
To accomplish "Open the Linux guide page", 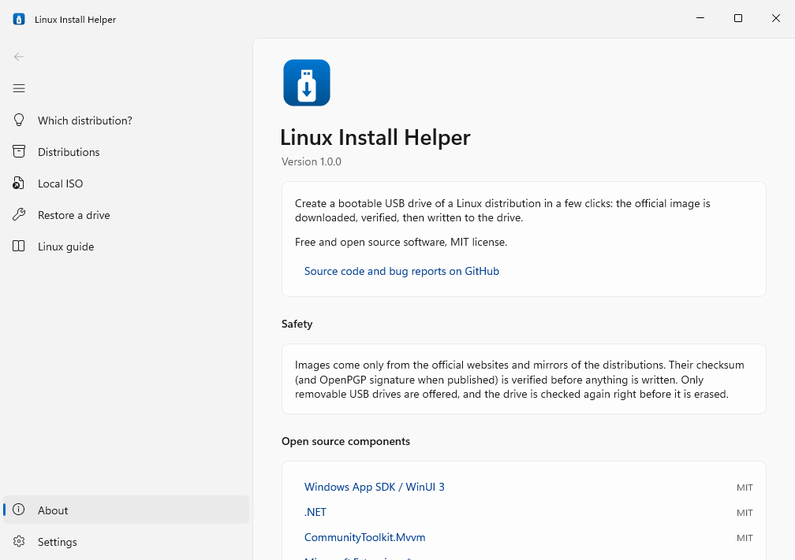I will click(x=125, y=247).
